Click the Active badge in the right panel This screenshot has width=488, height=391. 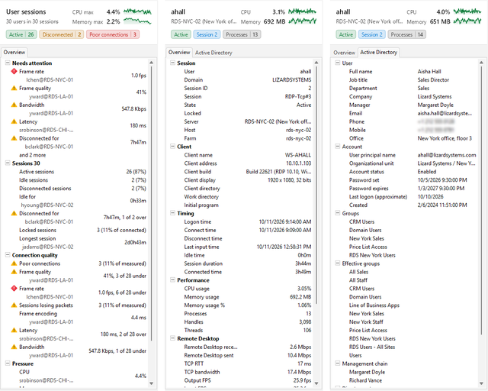click(x=345, y=34)
